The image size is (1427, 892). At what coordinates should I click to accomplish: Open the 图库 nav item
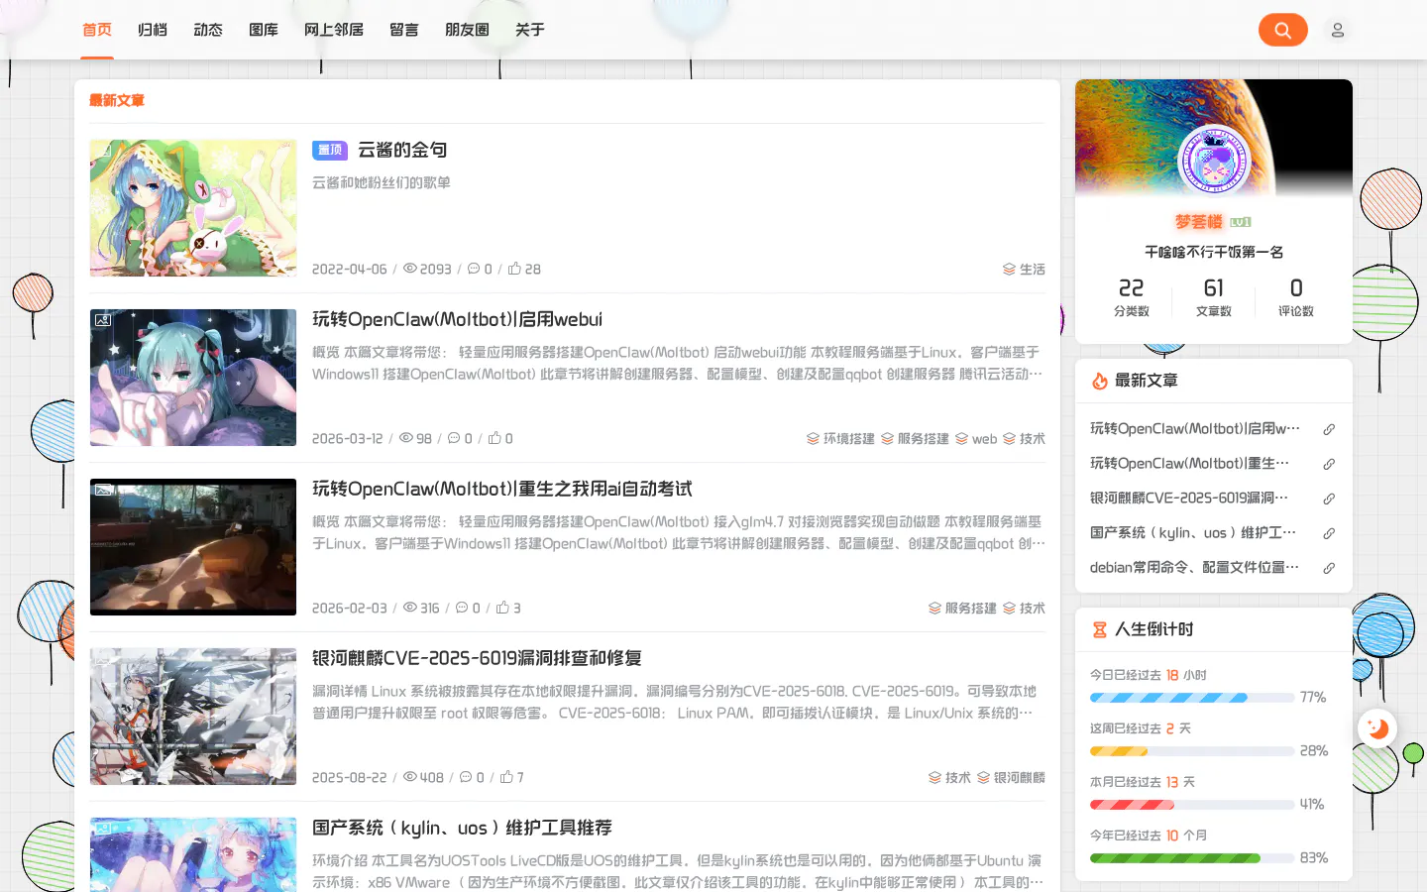[x=264, y=30]
